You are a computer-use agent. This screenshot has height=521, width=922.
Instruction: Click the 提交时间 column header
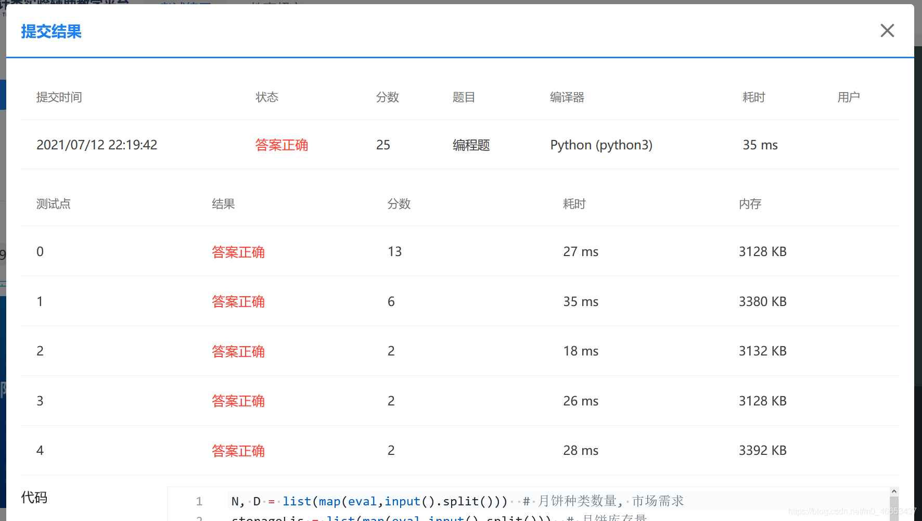point(59,97)
